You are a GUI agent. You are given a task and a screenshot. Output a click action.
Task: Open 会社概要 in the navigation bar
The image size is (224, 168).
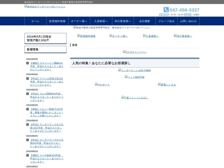144,21
